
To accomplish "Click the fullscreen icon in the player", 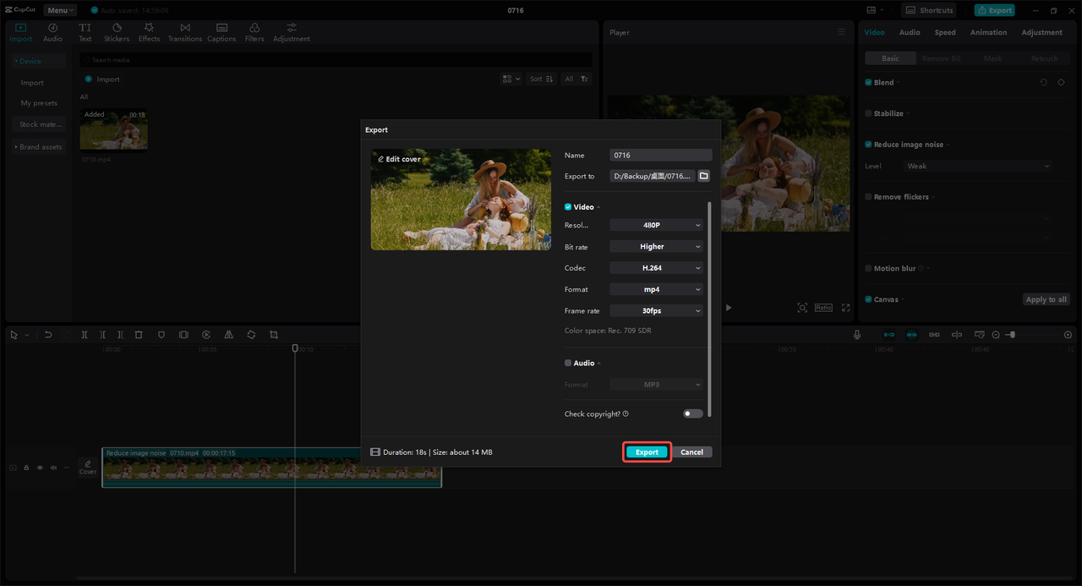I will pyautogui.click(x=845, y=308).
